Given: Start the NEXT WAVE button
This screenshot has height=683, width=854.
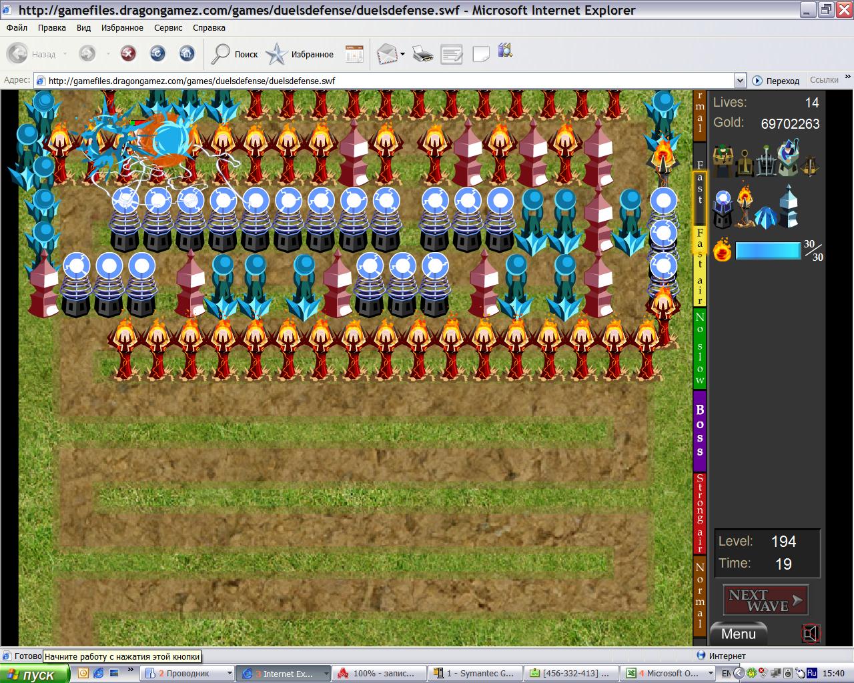Looking at the screenshot, I should click(766, 600).
